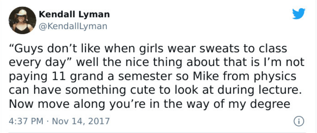
Task: Click the Nov 14, 2017 date
Action: [x=81, y=121]
